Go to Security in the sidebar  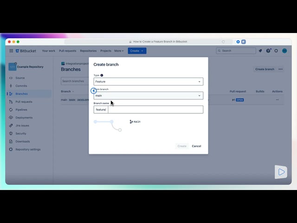tap(21, 133)
